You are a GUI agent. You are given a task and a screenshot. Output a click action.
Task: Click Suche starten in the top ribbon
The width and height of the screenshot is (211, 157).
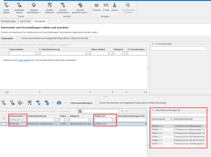pyautogui.click(x=6, y=8)
